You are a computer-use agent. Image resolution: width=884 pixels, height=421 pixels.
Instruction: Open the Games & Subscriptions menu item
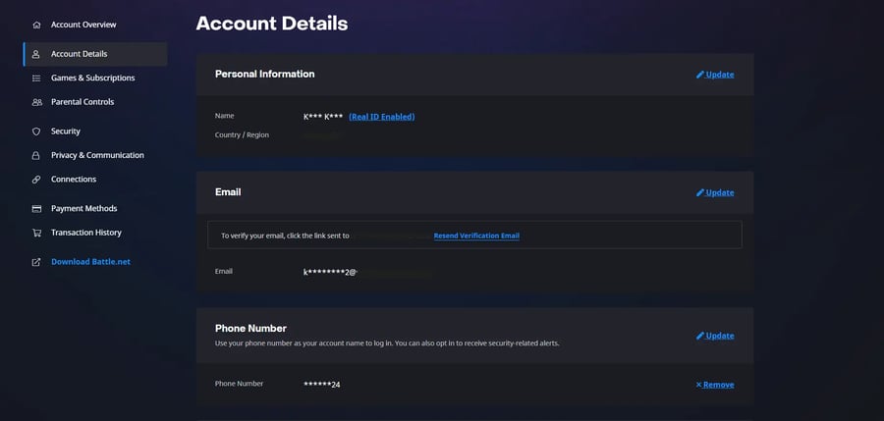tap(92, 79)
